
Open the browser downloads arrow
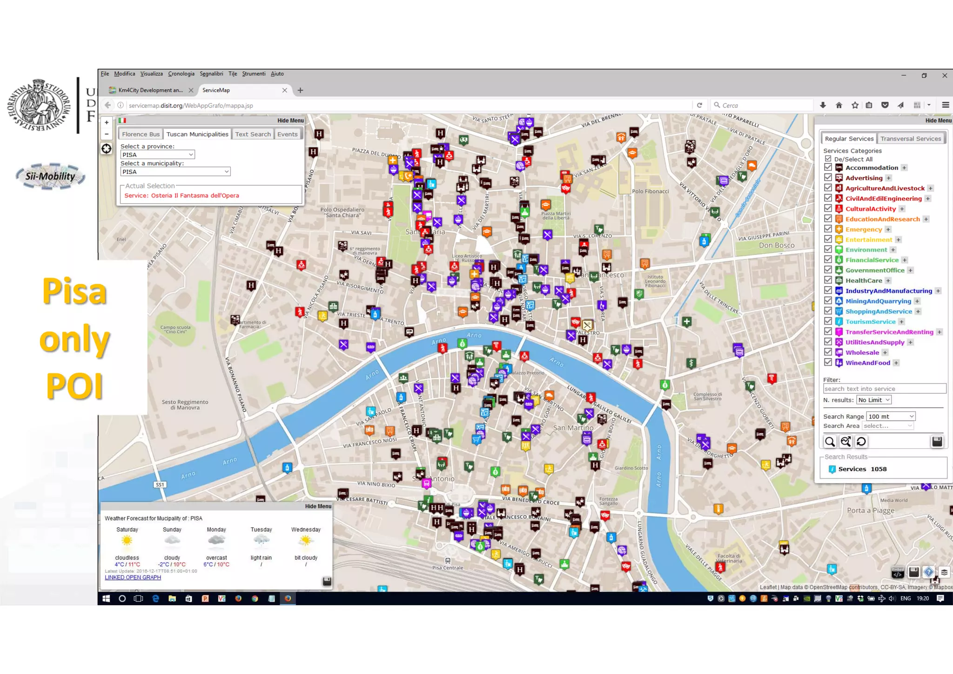823,105
